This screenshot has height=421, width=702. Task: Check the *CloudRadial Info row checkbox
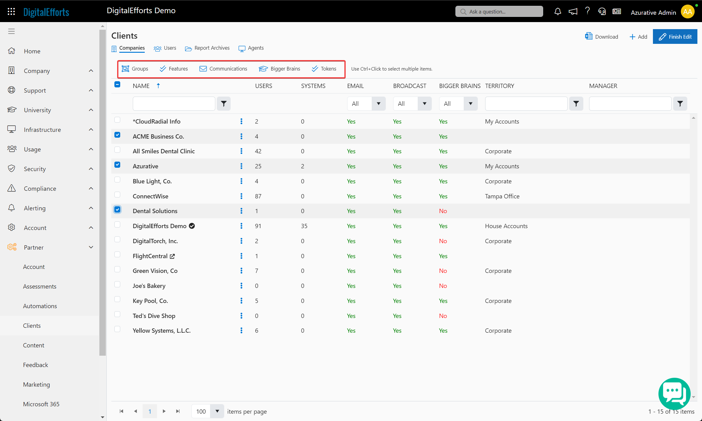pos(117,120)
